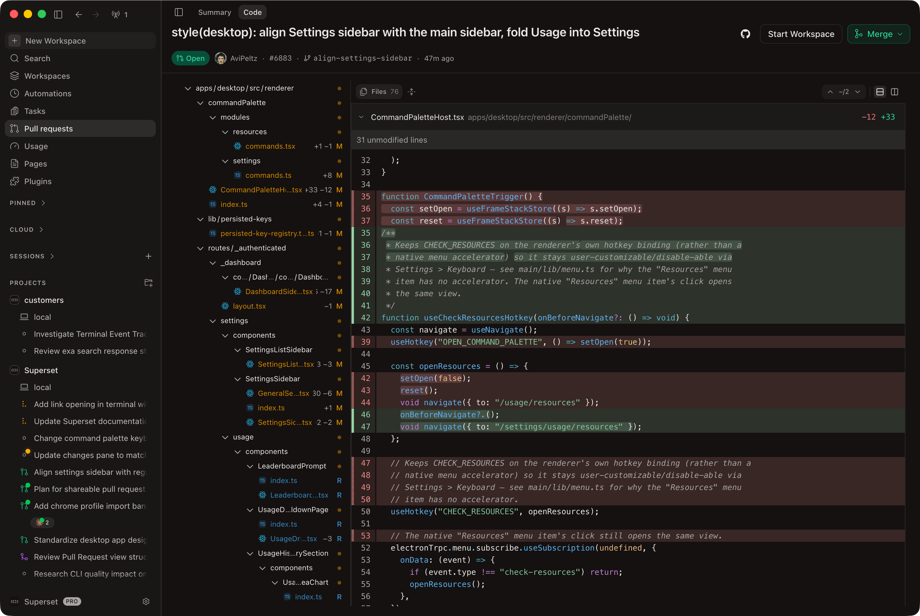The height and width of the screenshot is (616, 920).
Task: Expand the PINNED section
Action: click(x=28, y=203)
